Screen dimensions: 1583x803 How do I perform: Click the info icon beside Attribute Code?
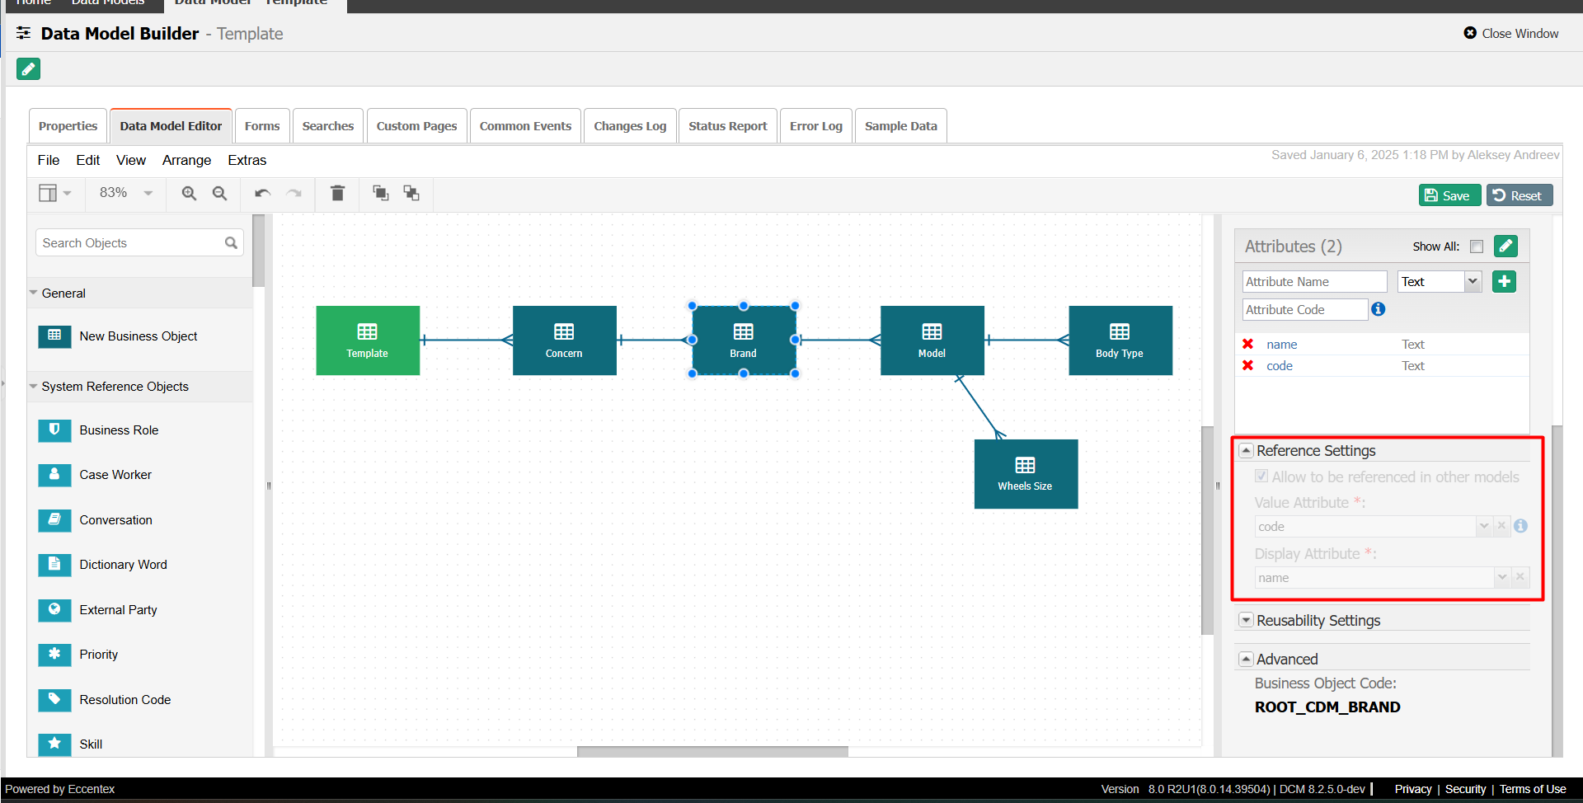(1378, 309)
